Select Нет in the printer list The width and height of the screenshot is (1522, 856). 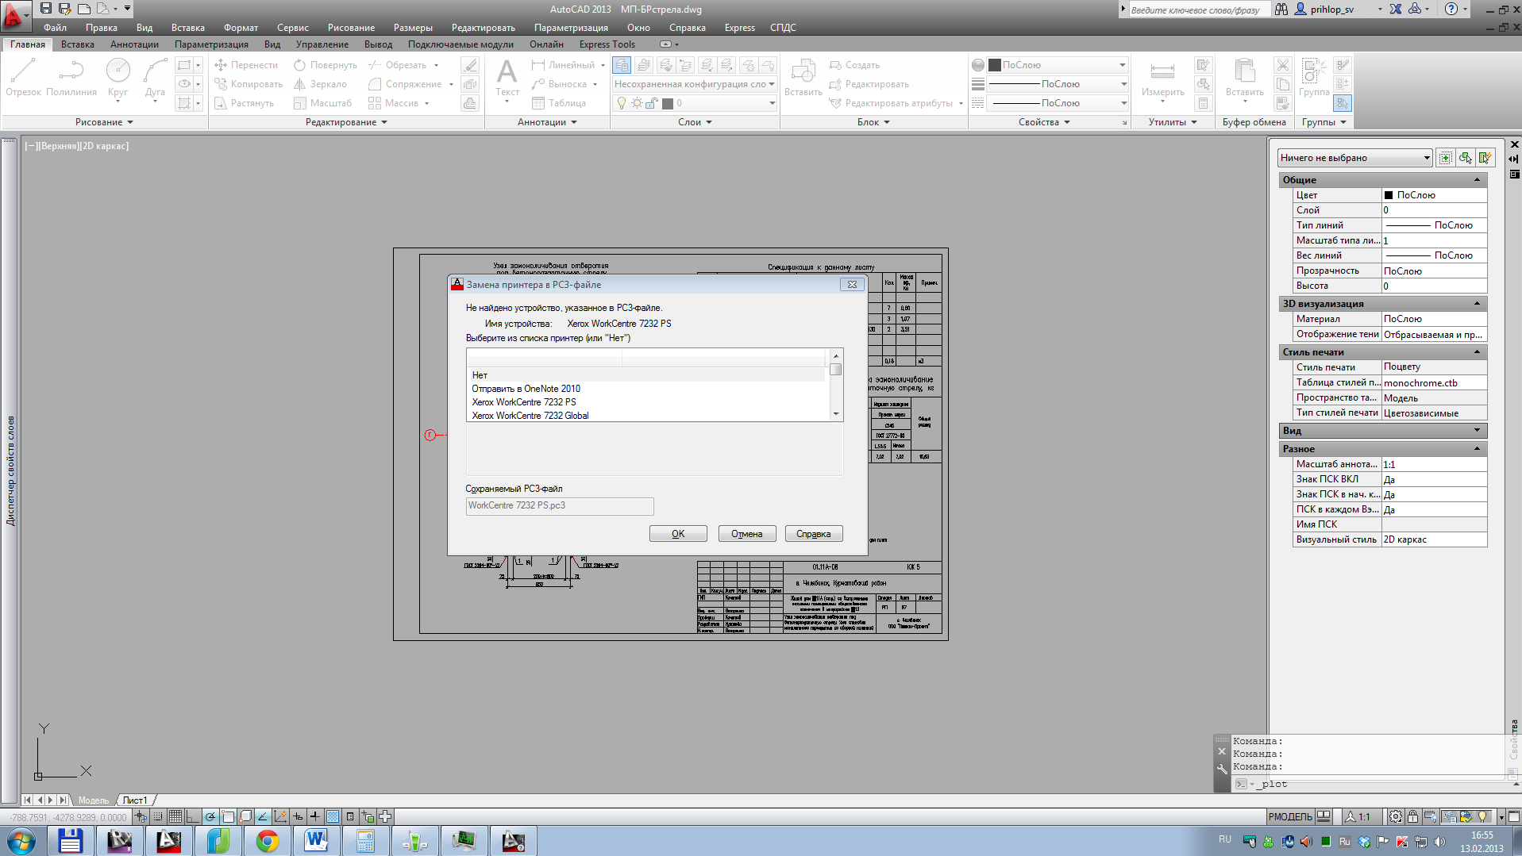(x=646, y=375)
